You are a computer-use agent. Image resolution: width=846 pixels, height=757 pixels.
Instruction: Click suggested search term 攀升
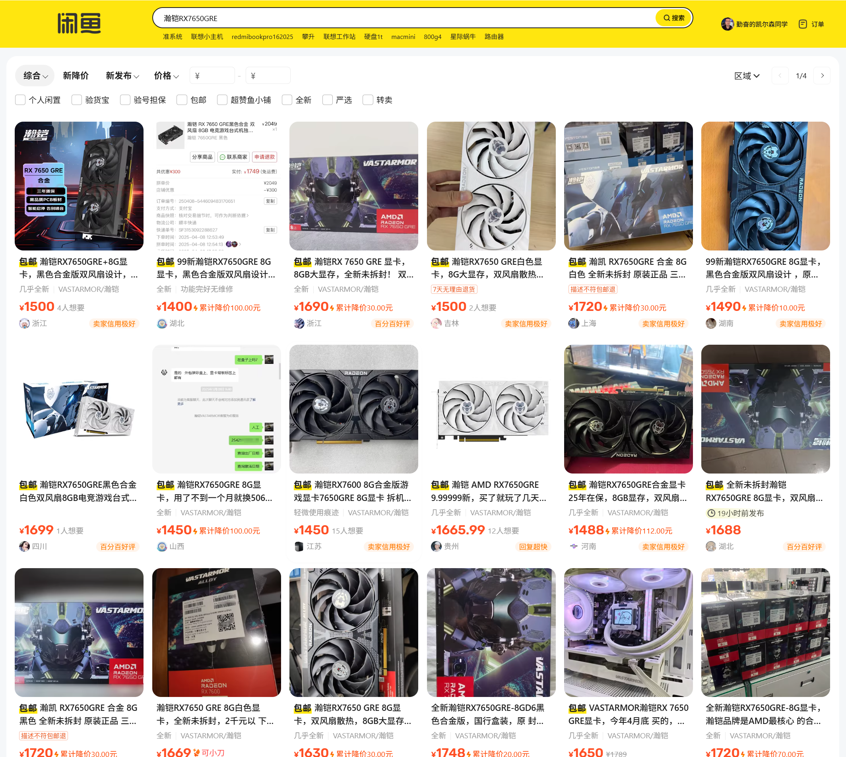pos(308,37)
